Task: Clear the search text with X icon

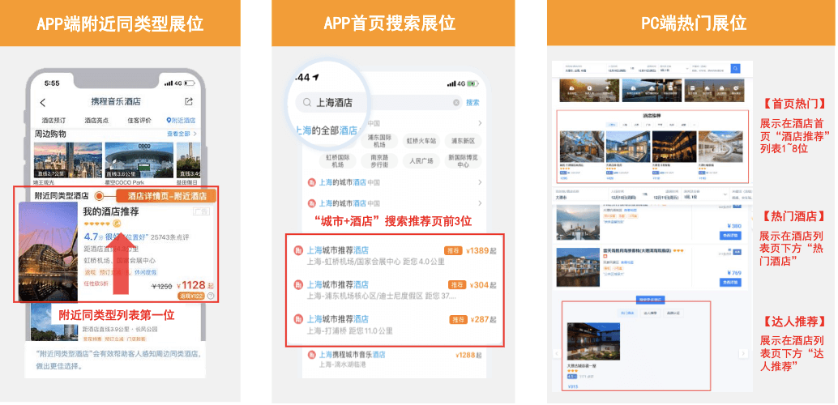Action: pyautogui.click(x=456, y=103)
